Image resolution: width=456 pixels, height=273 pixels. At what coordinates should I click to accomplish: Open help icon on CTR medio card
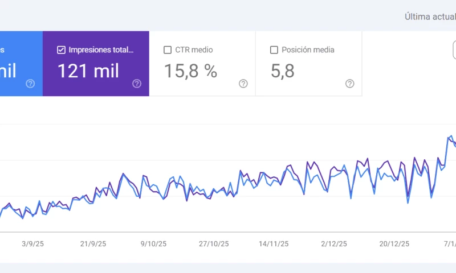243,84
